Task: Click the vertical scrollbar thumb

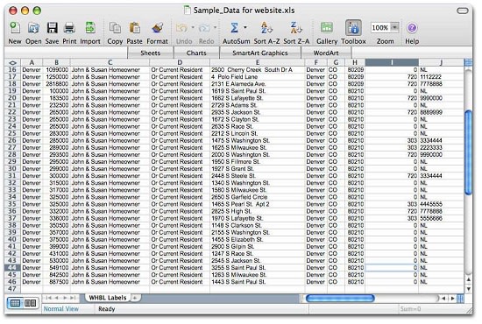Action: (x=469, y=152)
